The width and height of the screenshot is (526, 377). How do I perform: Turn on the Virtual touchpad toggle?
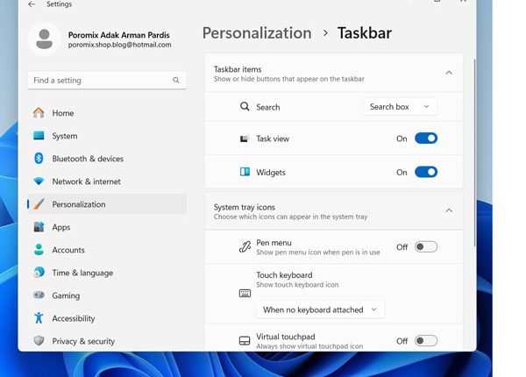point(426,341)
